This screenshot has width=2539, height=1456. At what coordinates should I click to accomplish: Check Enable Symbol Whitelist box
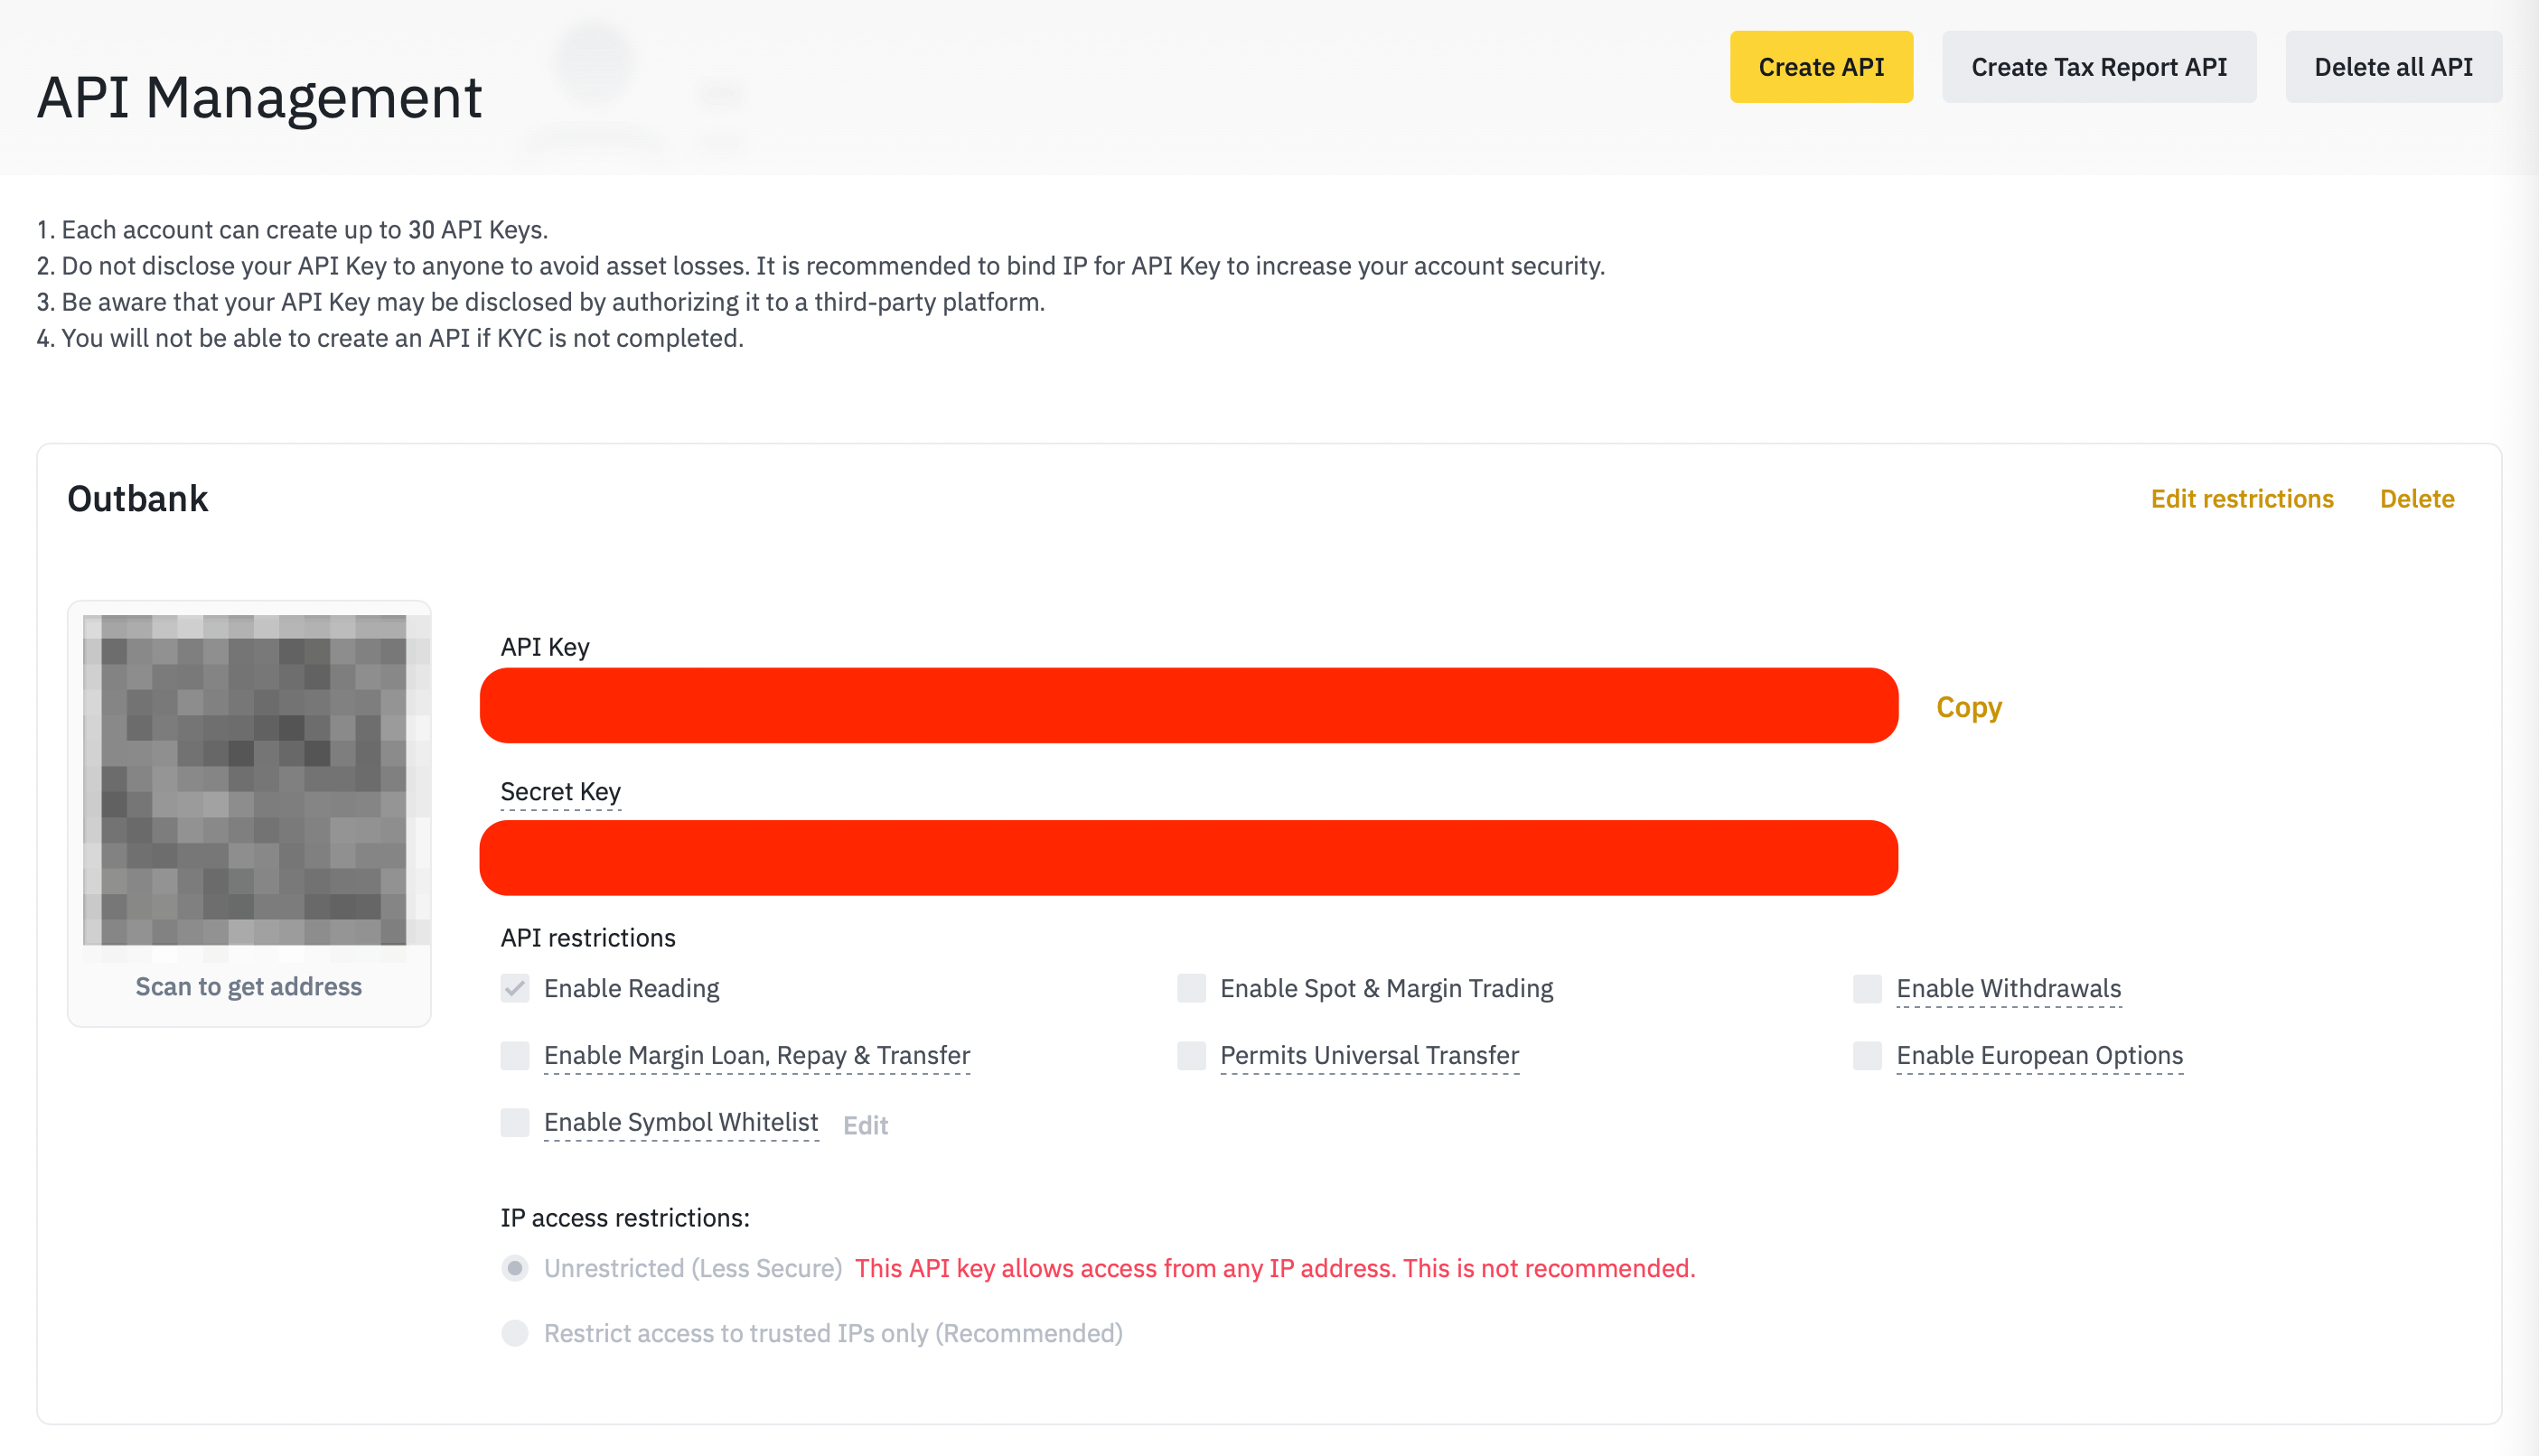[514, 1122]
